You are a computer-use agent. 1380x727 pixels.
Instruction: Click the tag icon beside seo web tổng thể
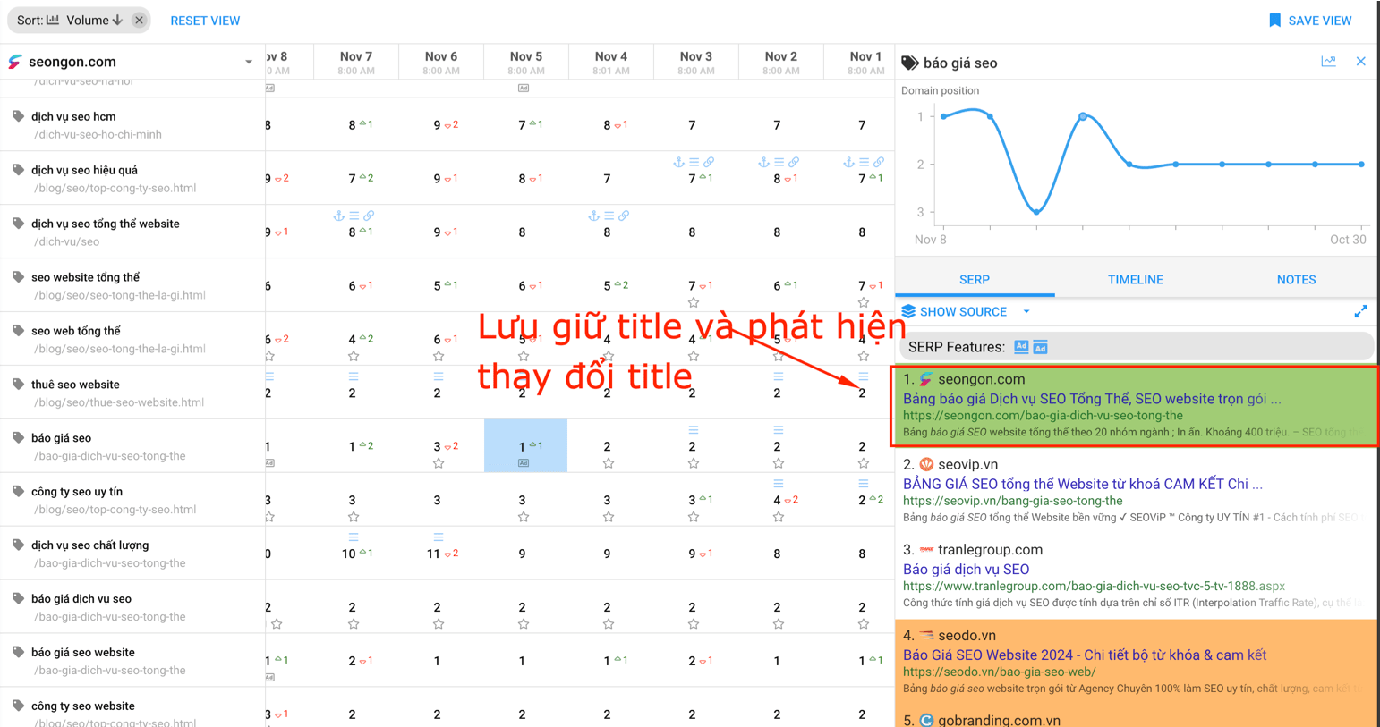(x=18, y=331)
